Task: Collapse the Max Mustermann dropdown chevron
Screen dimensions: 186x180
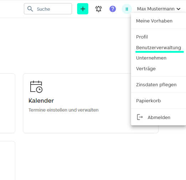Action: point(179,9)
